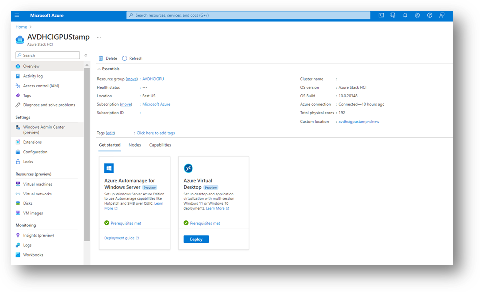
Task: Click 'Click here to add tags' link
Action: click(x=156, y=133)
